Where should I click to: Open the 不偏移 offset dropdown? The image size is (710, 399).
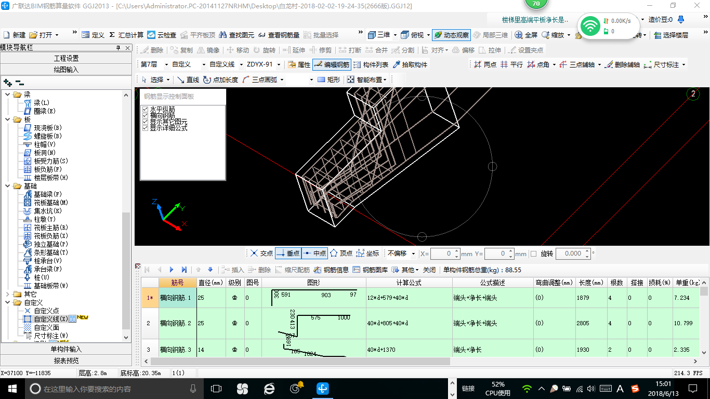click(413, 254)
